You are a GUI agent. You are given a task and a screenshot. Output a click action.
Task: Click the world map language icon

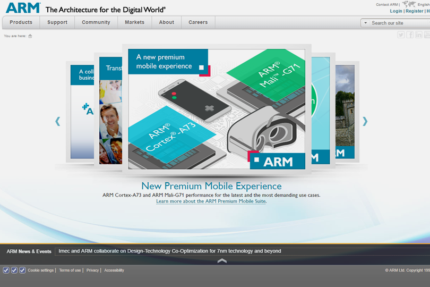pos(409,4)
